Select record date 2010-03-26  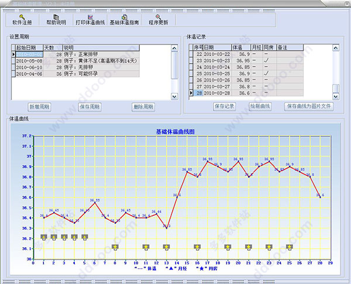tap(216, 80)
